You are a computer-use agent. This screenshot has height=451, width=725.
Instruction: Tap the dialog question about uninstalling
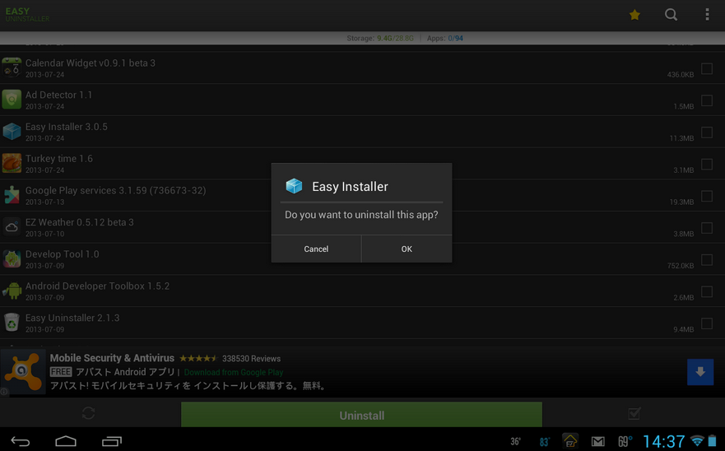tap(361, 215)
